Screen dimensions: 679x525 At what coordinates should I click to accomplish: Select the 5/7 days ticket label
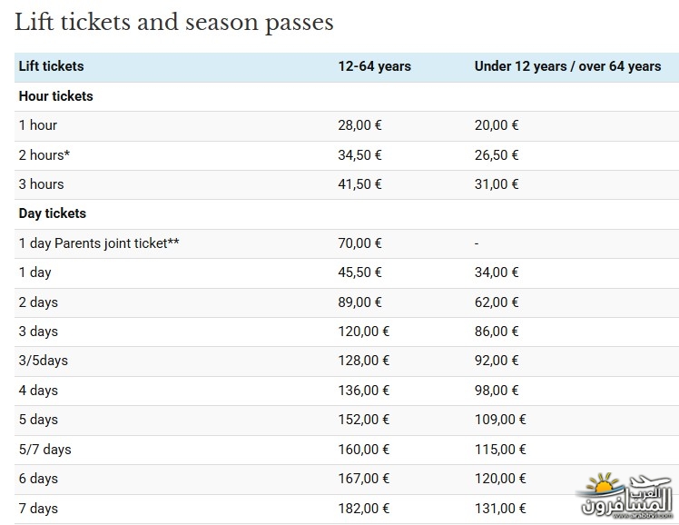pos(45,450)
